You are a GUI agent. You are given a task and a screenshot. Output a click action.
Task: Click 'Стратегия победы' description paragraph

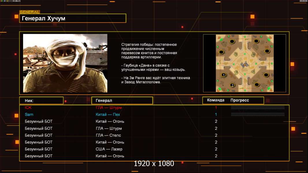click(149, 51)
